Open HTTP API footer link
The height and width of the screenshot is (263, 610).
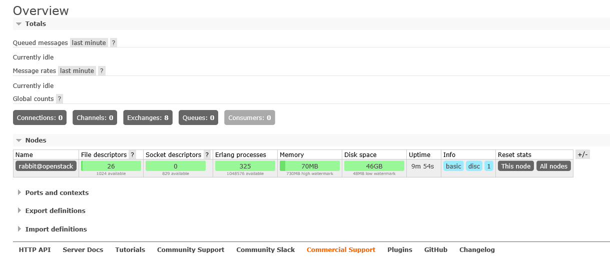(35, 249)
